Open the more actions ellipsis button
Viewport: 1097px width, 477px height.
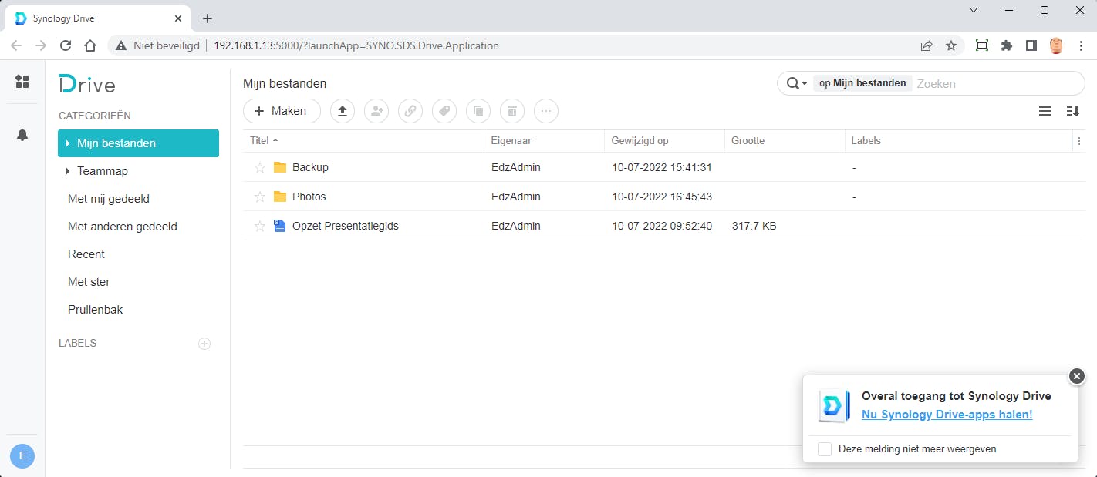click(x=546, y=111)
